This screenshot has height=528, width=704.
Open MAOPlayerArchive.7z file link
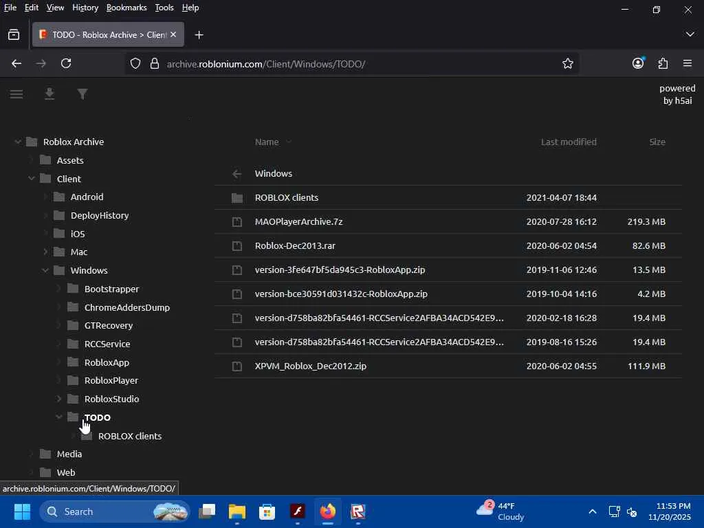(x=298, y=222)
